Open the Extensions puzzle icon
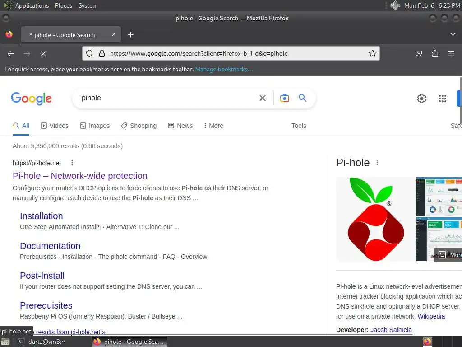 pyautogui.click(x=435, y=53)
